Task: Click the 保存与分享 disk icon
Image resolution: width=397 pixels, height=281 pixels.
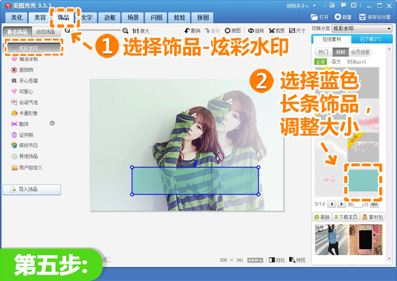Action: pyautogui.click(x=363, y=17)
